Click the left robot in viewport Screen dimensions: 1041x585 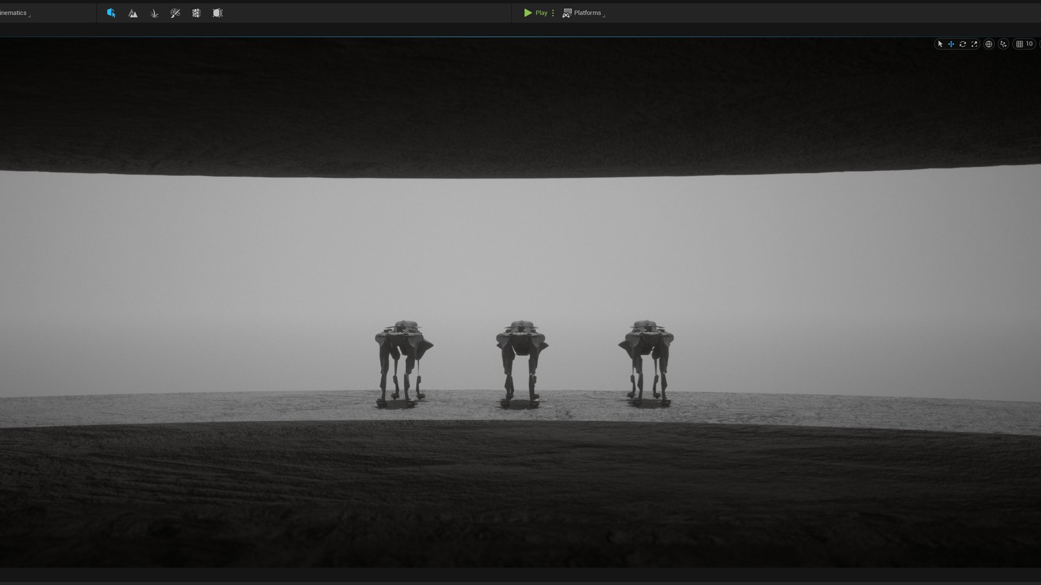pos(403,364)
